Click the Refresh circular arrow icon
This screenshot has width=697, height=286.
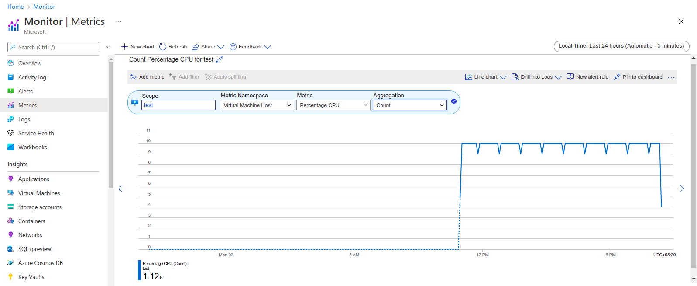(163, 47)
